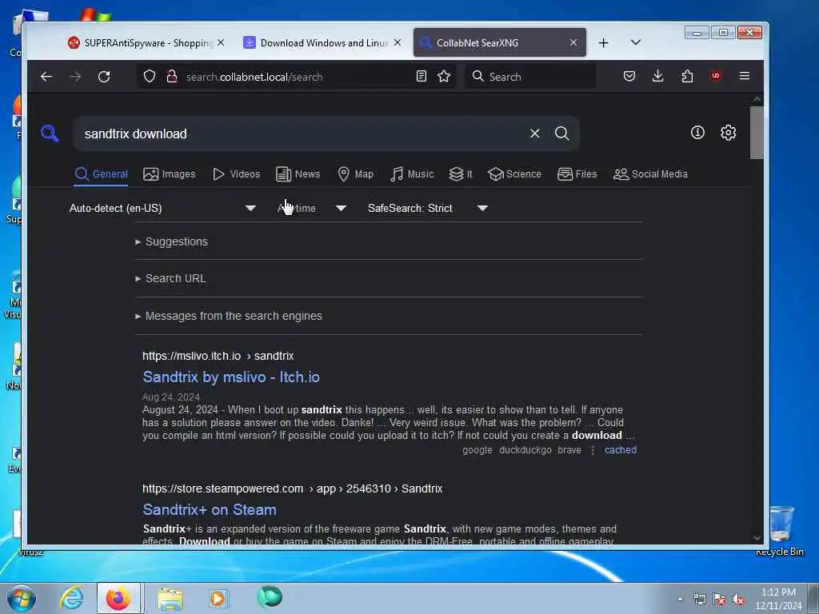Open cached version of itch.io result
Image resolution: width=819 pixels, height=614 pixels.
coord(621,450)
